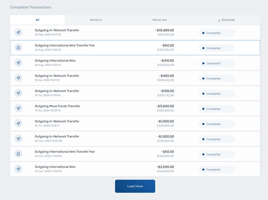
Task: Click Completed badge on the last International Wire
Action: click(217, 170)
